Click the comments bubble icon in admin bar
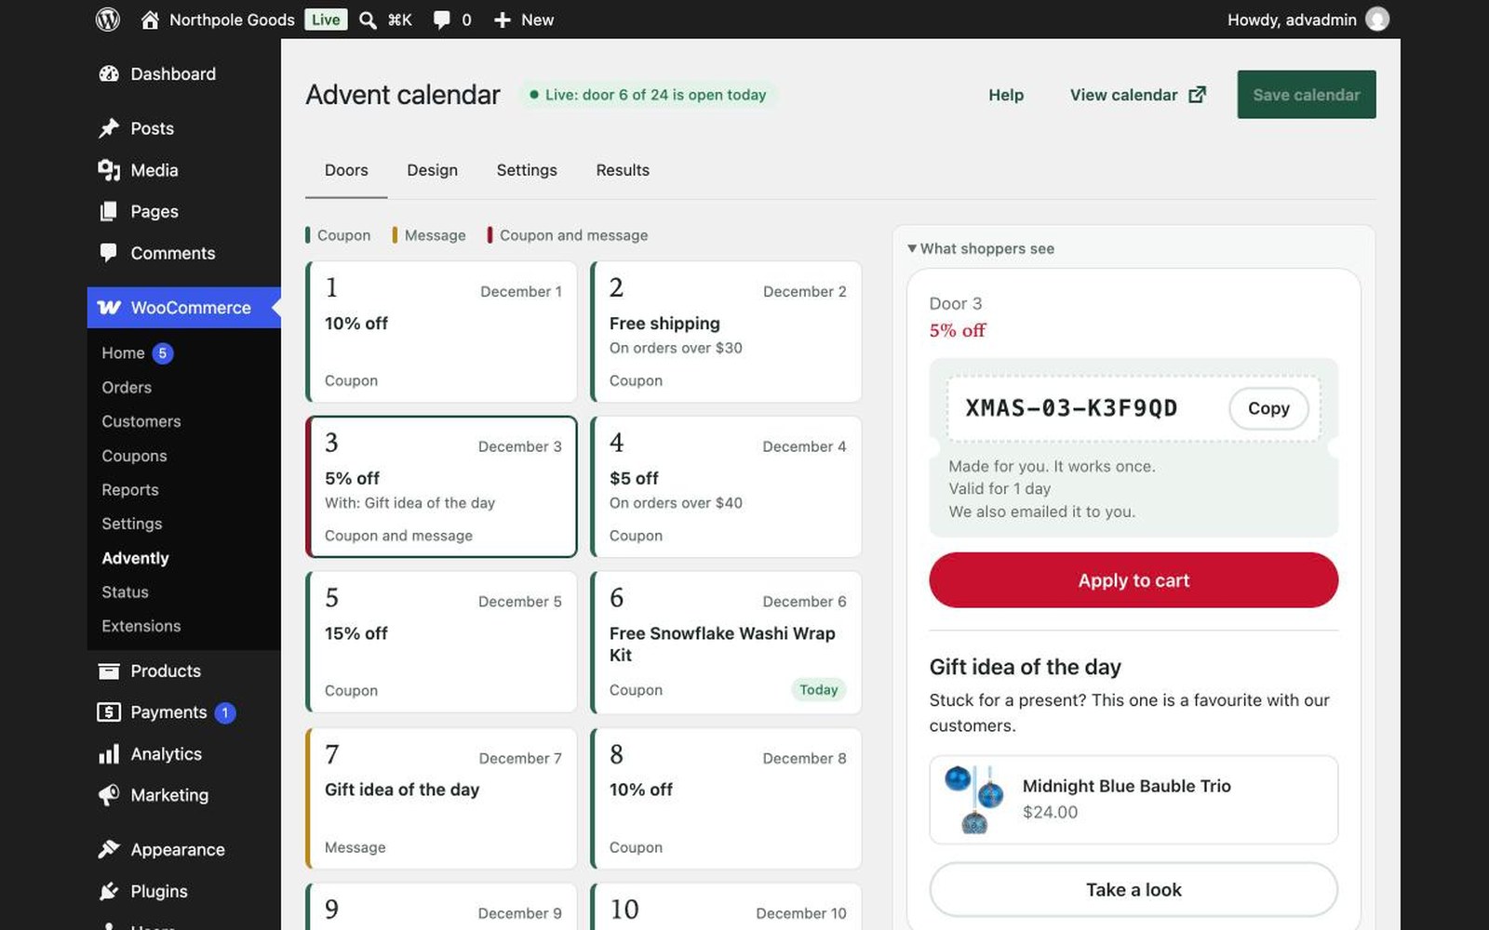Viewport: 1489px width, 930px height. tap(442, 20)
